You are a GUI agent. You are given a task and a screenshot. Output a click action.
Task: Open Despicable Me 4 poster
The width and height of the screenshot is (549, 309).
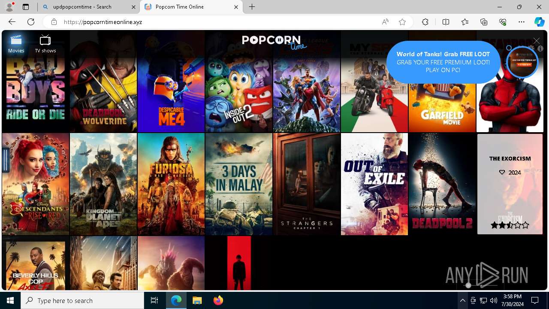tap(171, 82)
